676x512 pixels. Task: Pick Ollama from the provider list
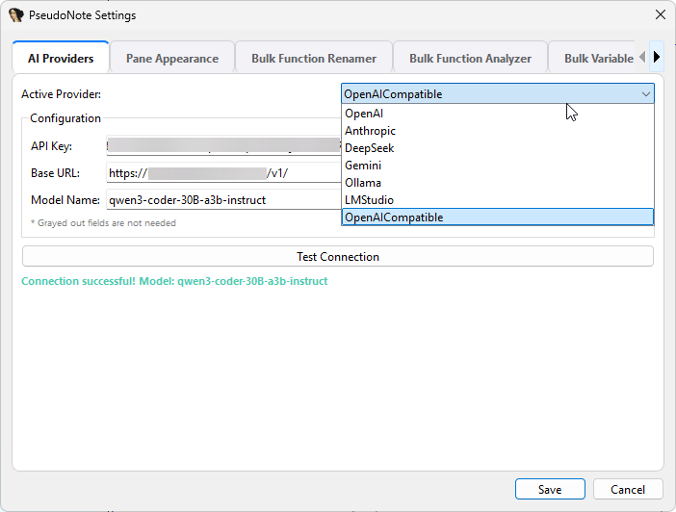click(498, 182)
